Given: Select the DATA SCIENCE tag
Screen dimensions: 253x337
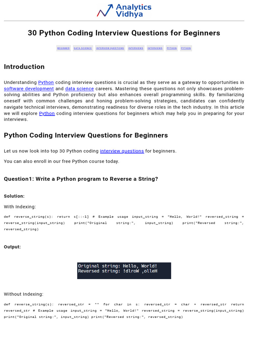Looking at the screenshot, I should [x=83, y=48].
